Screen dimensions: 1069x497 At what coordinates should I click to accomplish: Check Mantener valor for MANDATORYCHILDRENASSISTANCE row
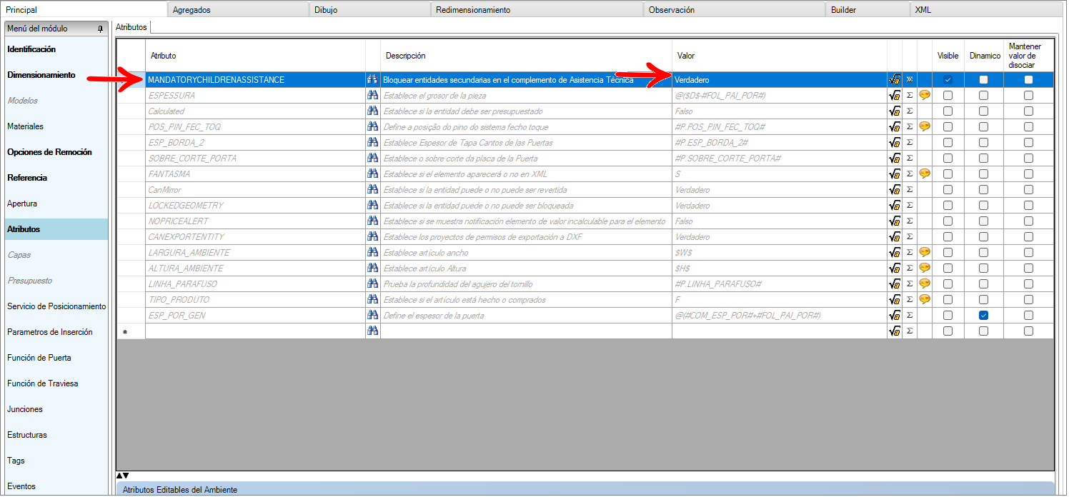tap(1028, 80)
